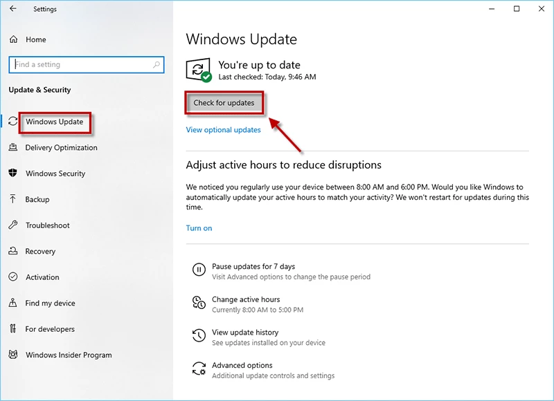Click the update history clock icon
The height and width of the screenshot is (401, 554).
point(199,335)
